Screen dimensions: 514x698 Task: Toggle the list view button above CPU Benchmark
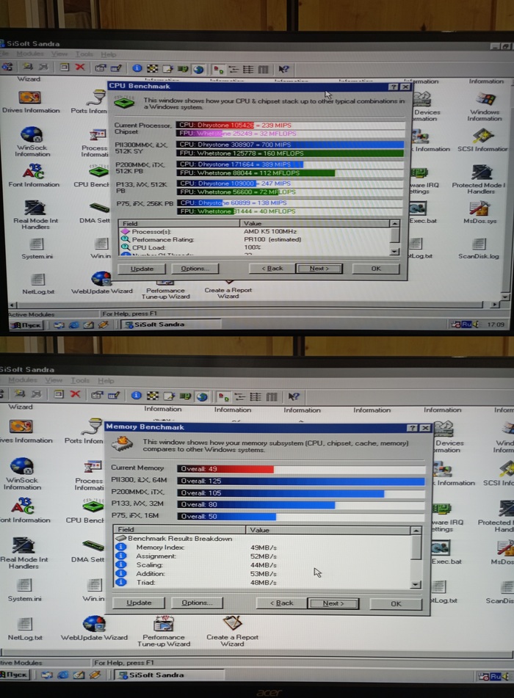pos(248,70)
